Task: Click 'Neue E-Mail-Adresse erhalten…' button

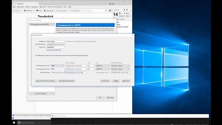Action: [x=46, y=81]
